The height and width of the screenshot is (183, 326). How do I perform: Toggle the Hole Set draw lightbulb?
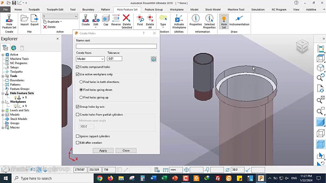click(224, 21)
